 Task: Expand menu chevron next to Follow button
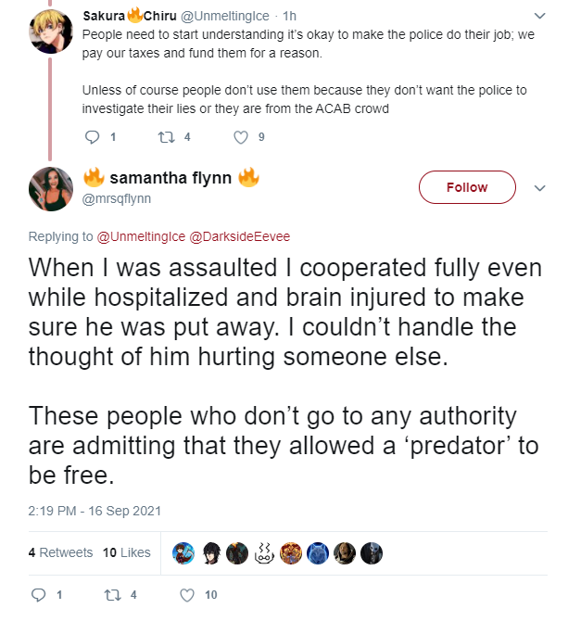click(x=540, y=188)
